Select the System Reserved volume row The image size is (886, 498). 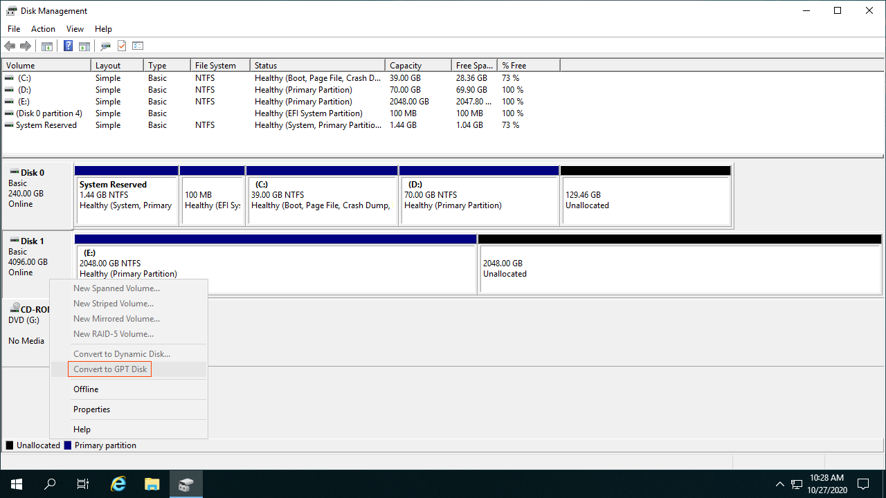[x=46, y=125]
